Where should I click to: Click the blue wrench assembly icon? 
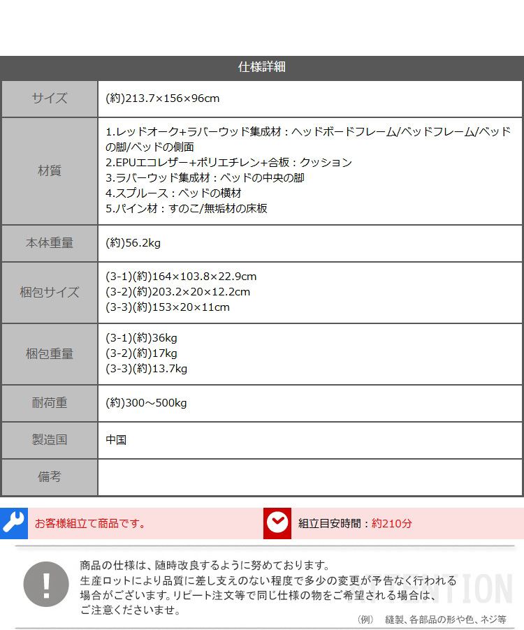(13, 523)
